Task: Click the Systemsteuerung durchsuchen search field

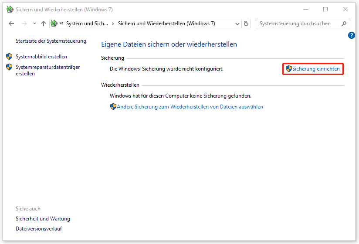Action: [x=303, y=24]
